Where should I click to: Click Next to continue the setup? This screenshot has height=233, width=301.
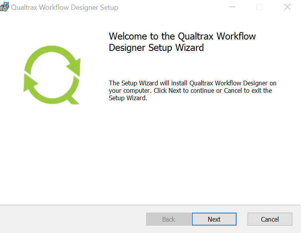[x=214, y=219]
